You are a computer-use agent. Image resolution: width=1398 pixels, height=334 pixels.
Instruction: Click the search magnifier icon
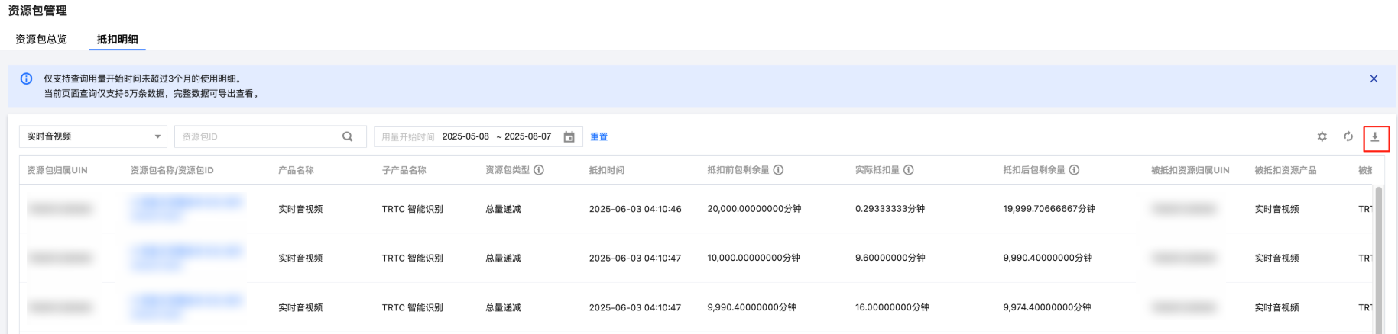click(348, 136)
